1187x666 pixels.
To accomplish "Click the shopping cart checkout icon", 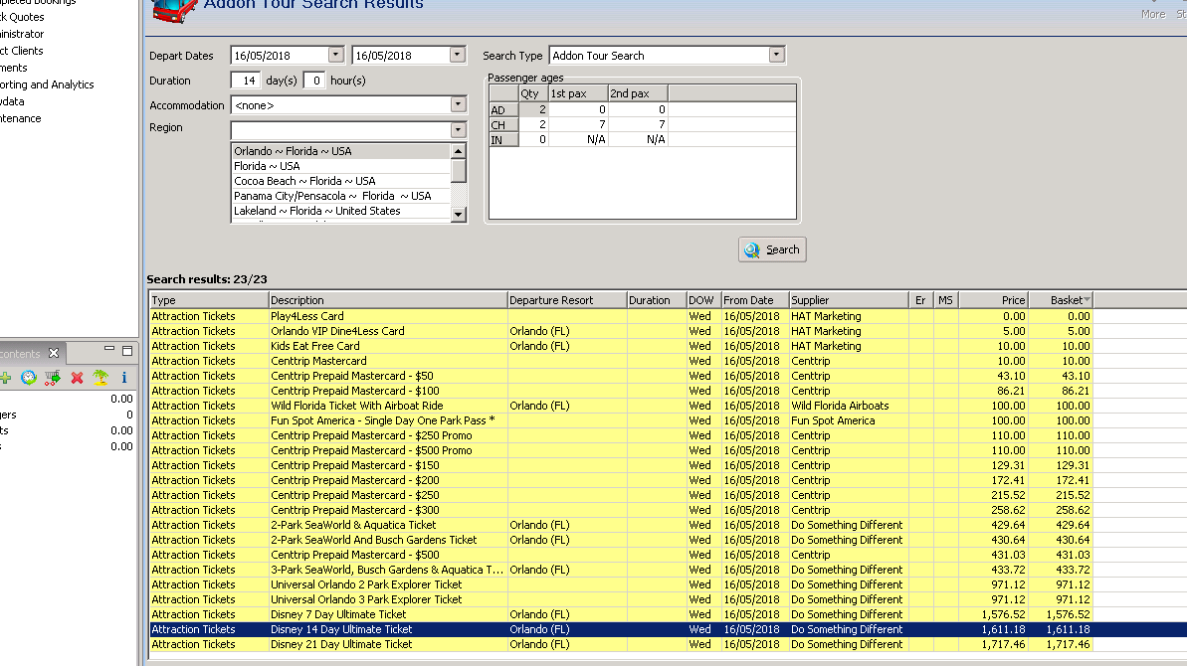I will [53, 378].
